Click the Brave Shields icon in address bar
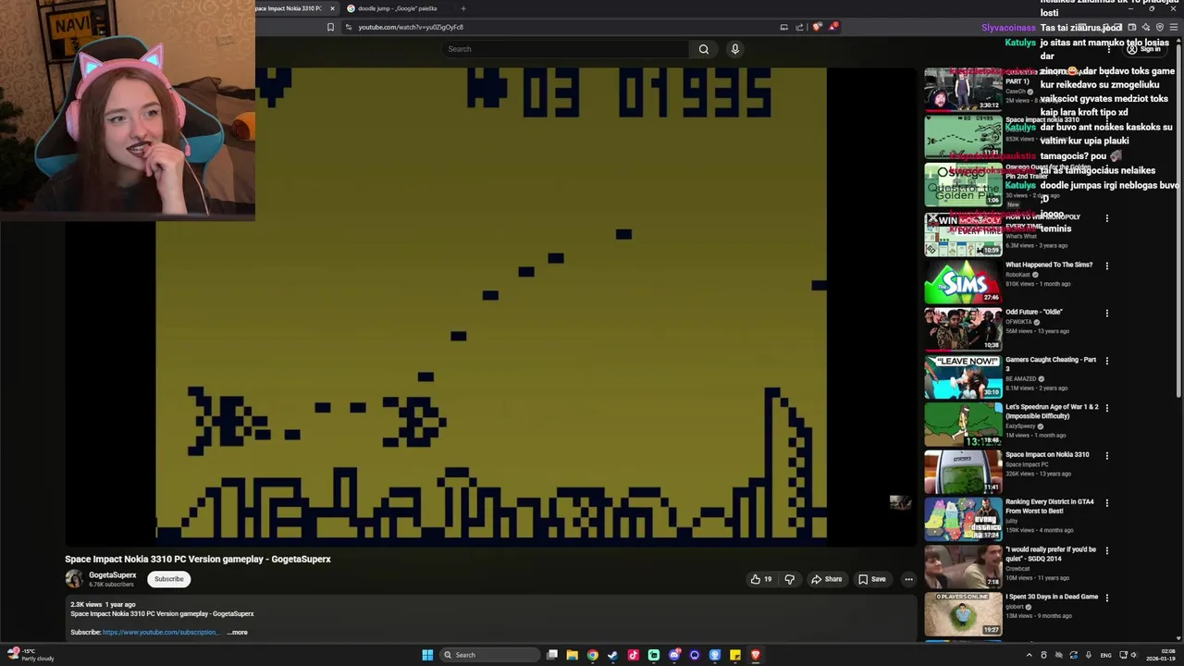This screenshot has width=1184, height=666. tap(816, 27)
